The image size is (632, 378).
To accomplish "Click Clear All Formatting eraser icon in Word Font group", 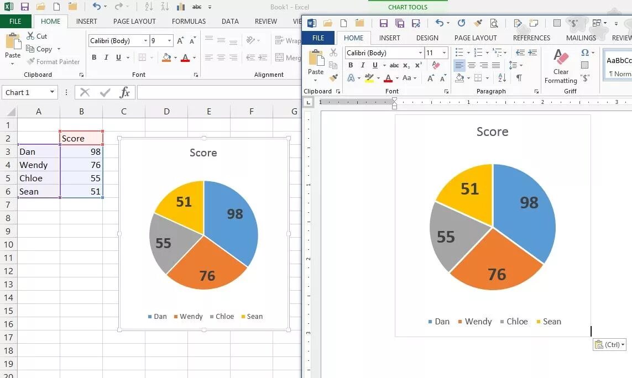I will click(436, 65).
